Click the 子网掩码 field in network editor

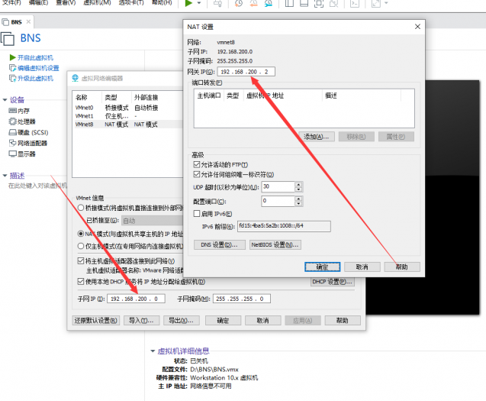(242, 299)
